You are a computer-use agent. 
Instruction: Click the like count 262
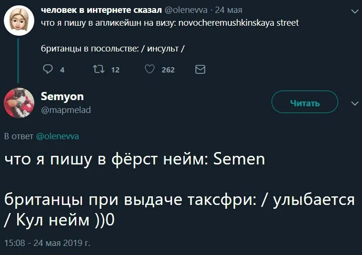(168, 70)
